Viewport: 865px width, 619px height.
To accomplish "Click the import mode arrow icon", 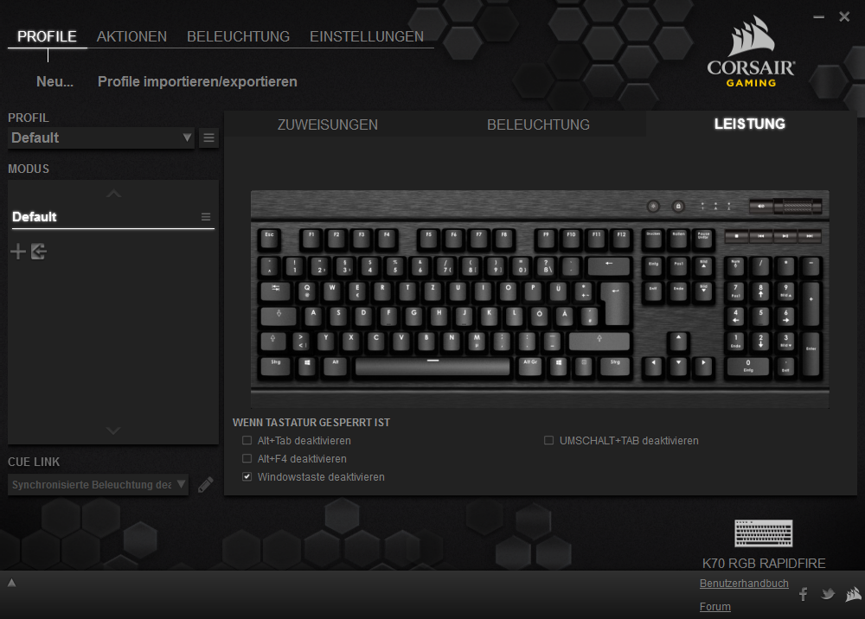I will [x=39, y=252].
